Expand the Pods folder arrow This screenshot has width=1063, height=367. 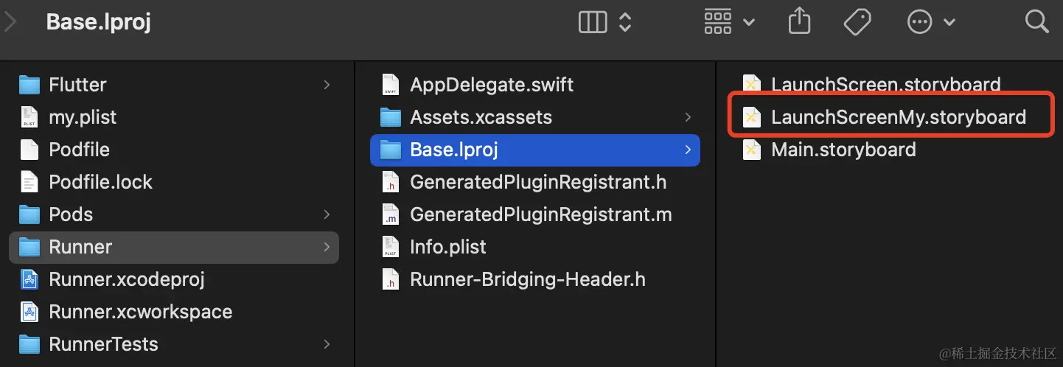point(327,214)
